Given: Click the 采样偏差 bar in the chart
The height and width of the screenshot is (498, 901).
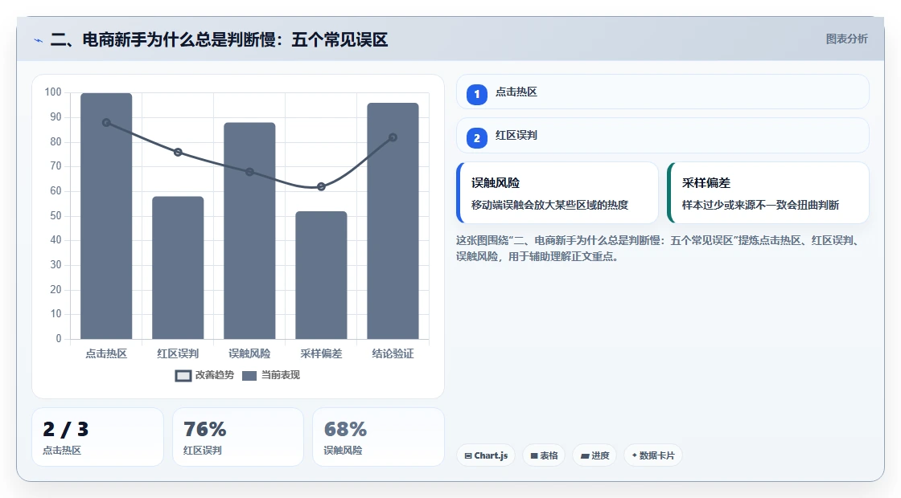Looking at the screenshot, I should [321, 275].
